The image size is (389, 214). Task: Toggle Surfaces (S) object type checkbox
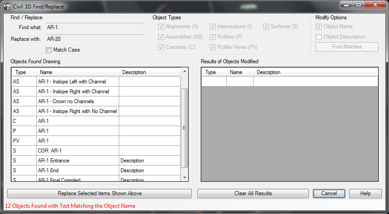click(266, 26)
